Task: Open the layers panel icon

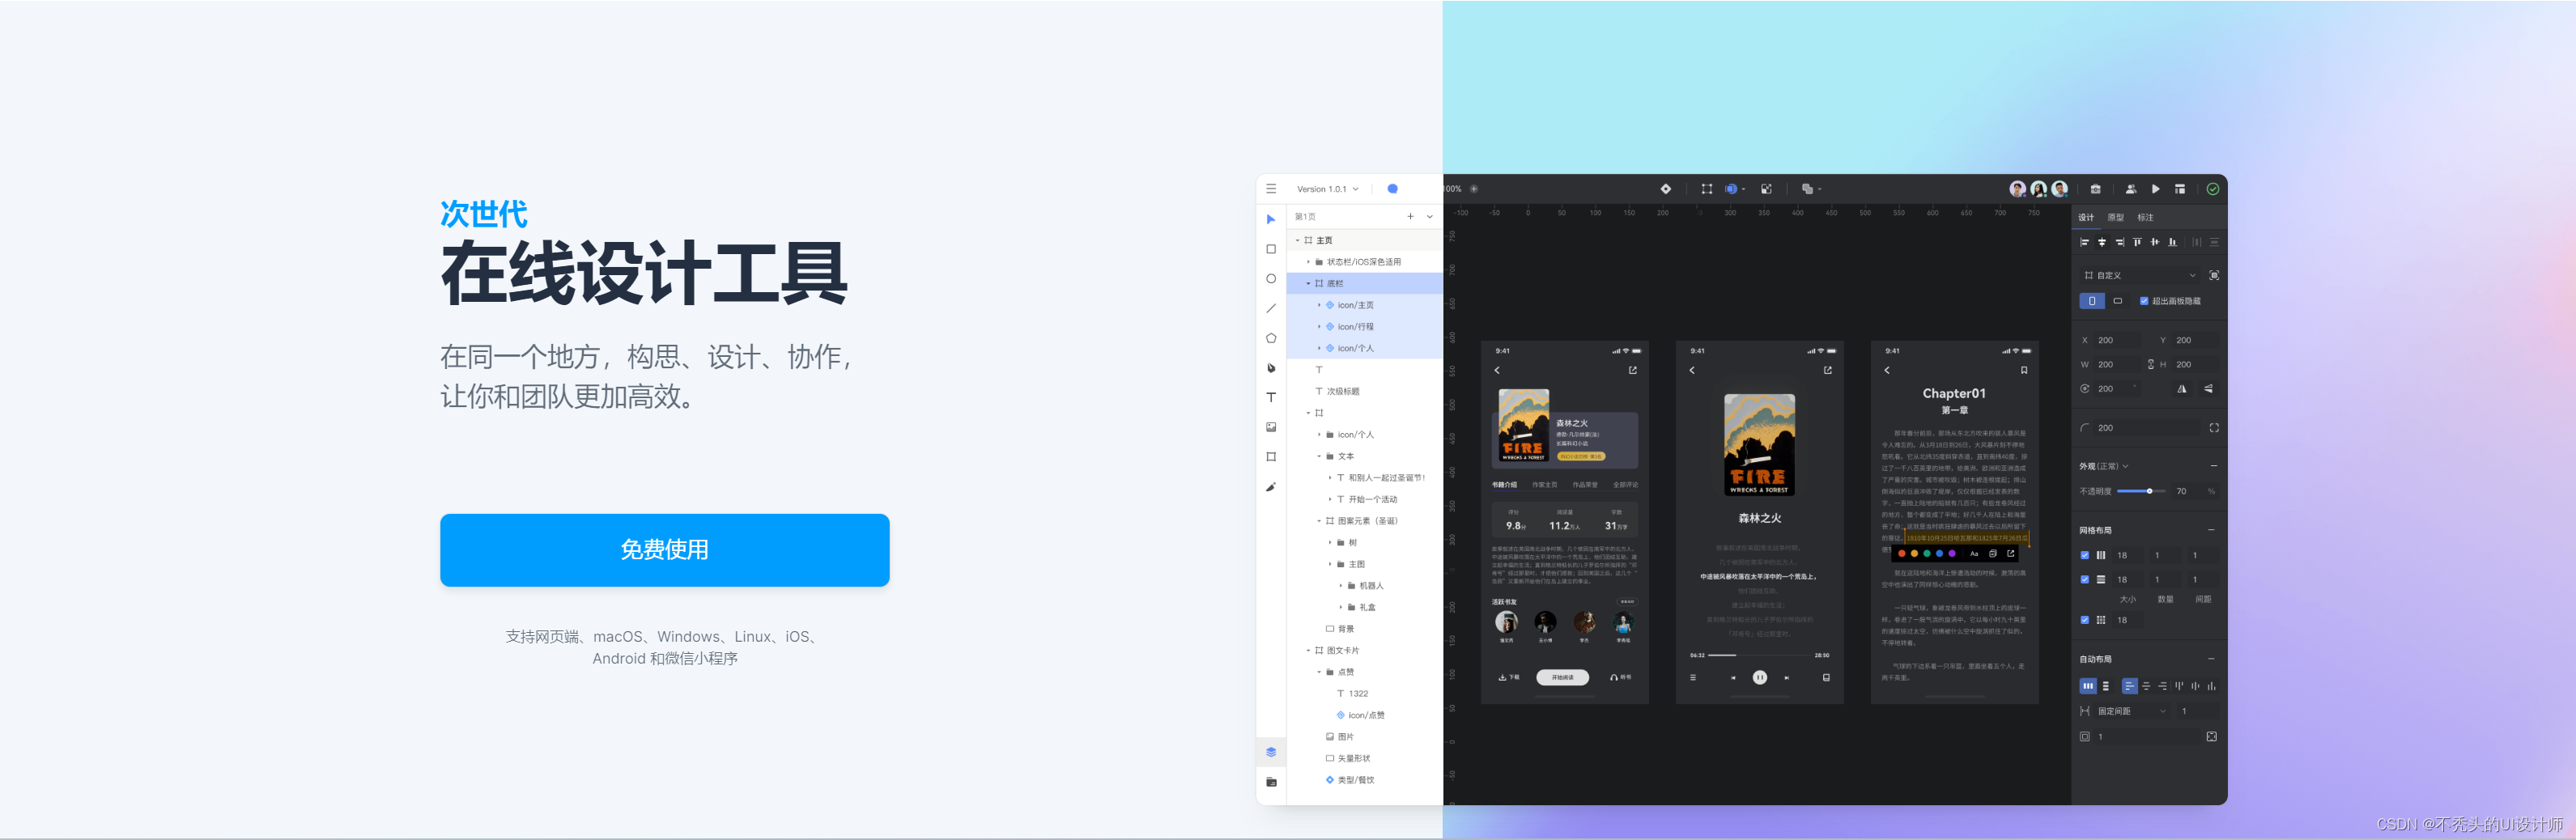Action: pyautogui.click(x=1271, y=752)
